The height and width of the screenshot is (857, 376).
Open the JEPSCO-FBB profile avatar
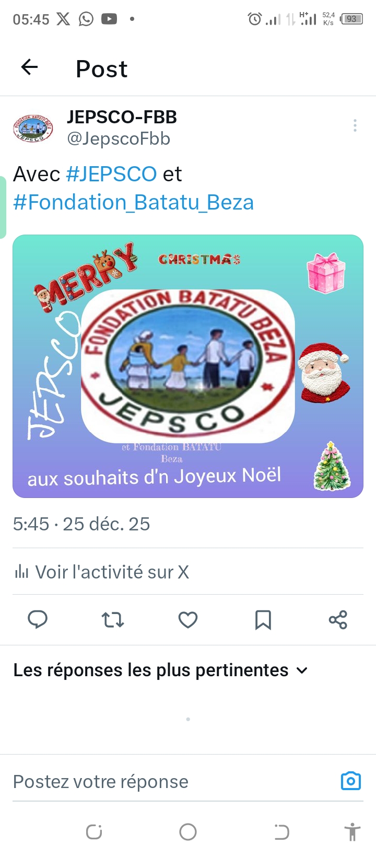[33, 129]
